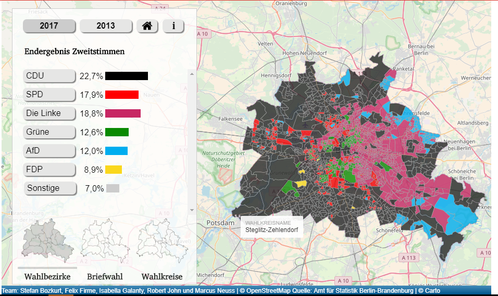Click the black CDU color bar

(127, 76)
